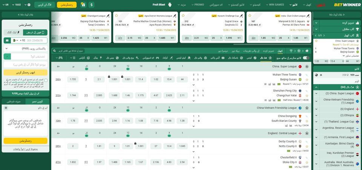Toggle the live stream matches switch
362x170 pixels.
click(x=306, y=57)
